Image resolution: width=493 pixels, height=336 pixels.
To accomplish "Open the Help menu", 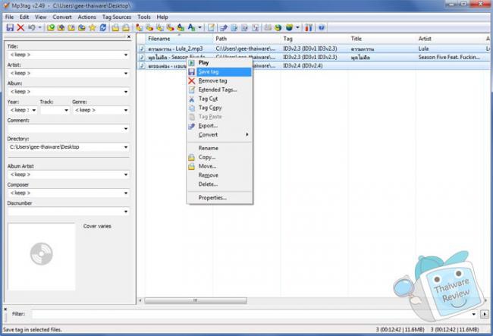I will coord(162,17).
